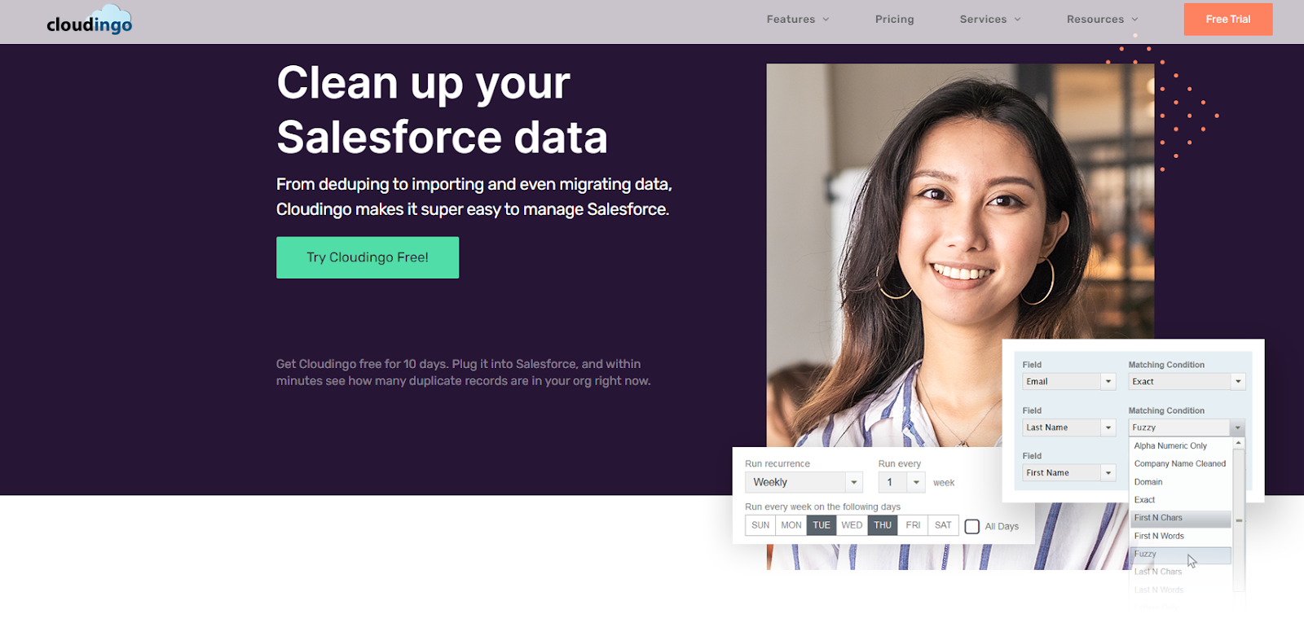Open the Exact matching condition dropdown
Image resolution: width=1304 pixels, height=636 pixels.
coord(1187,381)
